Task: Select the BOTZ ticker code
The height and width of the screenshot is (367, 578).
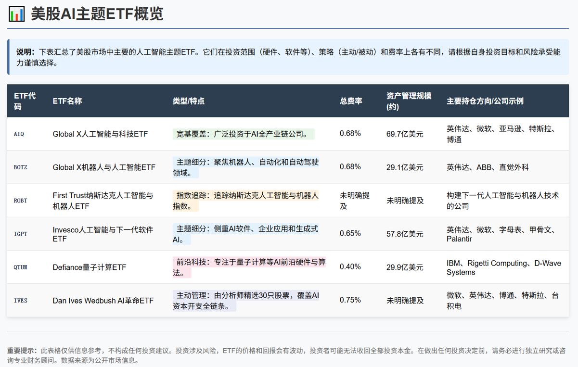Action: point(21,167)
